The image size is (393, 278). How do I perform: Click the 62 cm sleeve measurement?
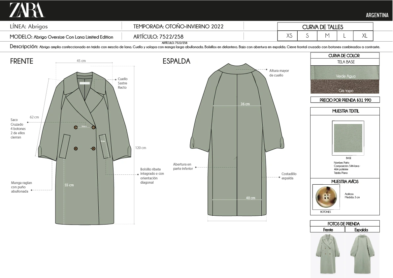point(34,117)
